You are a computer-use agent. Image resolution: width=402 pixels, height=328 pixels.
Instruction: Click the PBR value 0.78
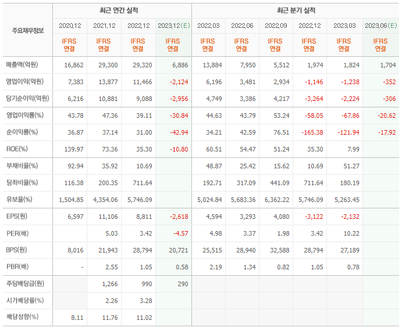[353, 267]
